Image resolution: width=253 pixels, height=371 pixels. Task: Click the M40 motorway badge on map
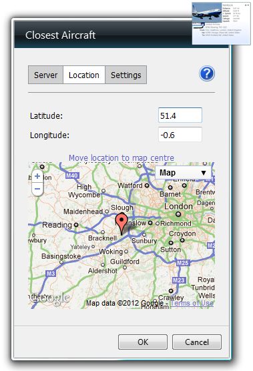[72, 175]
